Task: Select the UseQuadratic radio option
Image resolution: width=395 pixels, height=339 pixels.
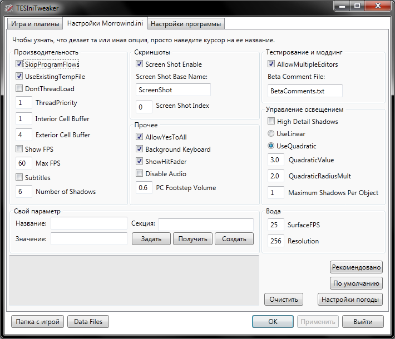Action: tap(271, 146)
